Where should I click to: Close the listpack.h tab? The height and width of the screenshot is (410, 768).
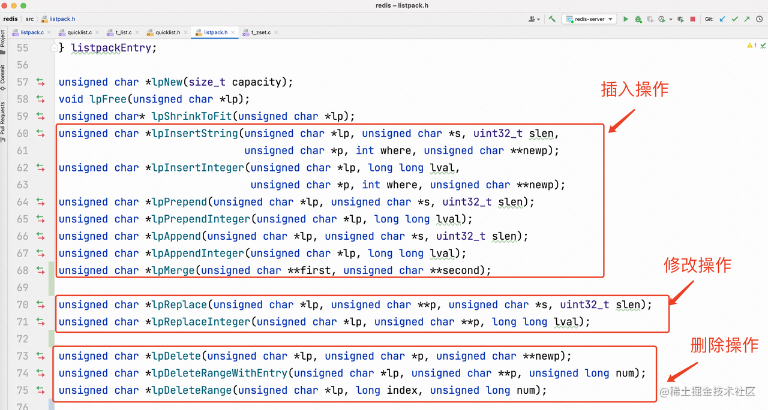coord(233,32)
